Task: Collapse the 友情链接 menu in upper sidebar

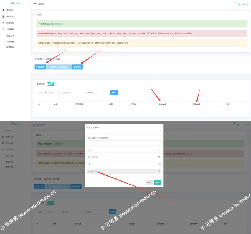Action: (27, 29)
